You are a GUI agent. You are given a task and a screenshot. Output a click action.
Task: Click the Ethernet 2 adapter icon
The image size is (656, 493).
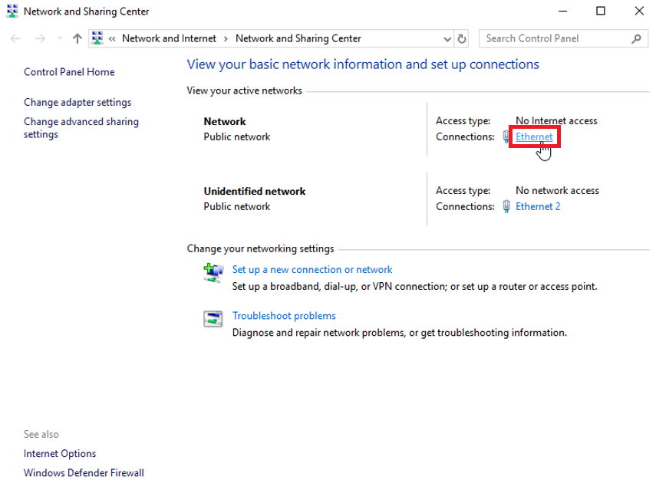(506, 206)
